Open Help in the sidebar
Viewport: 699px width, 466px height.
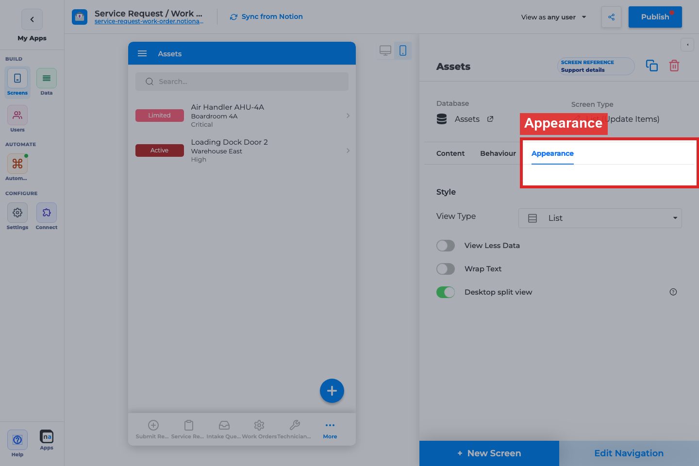point(17,444)
